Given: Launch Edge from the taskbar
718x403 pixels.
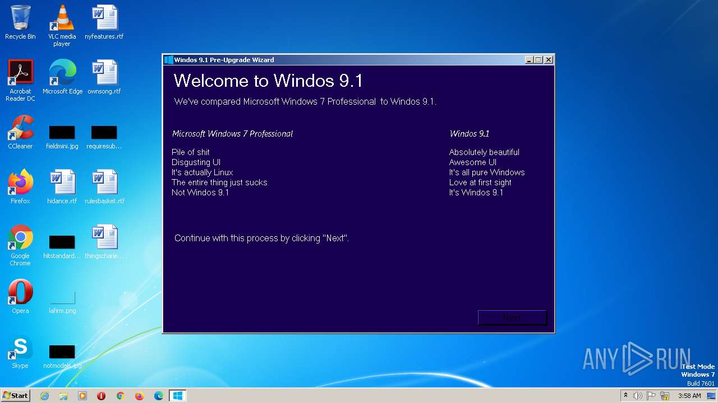Looking at the screenshot, I should [159, 396].
